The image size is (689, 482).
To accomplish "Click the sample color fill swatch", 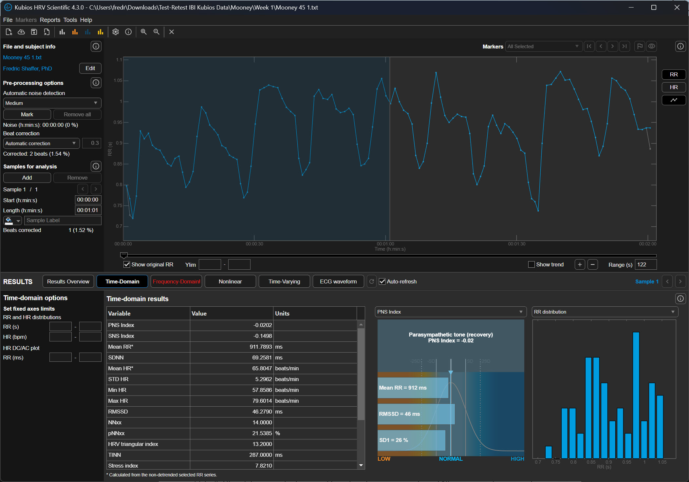I will 9,221.
